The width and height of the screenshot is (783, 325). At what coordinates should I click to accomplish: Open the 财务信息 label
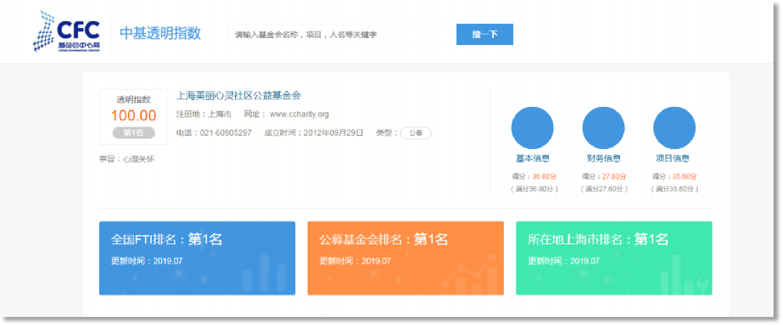click(x=604, y=158)
